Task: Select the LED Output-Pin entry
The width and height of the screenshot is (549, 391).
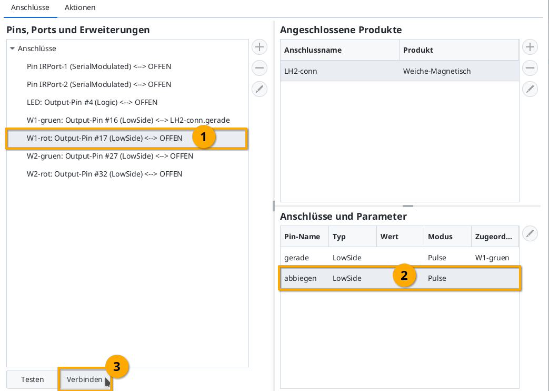Action: click(92, 102)
